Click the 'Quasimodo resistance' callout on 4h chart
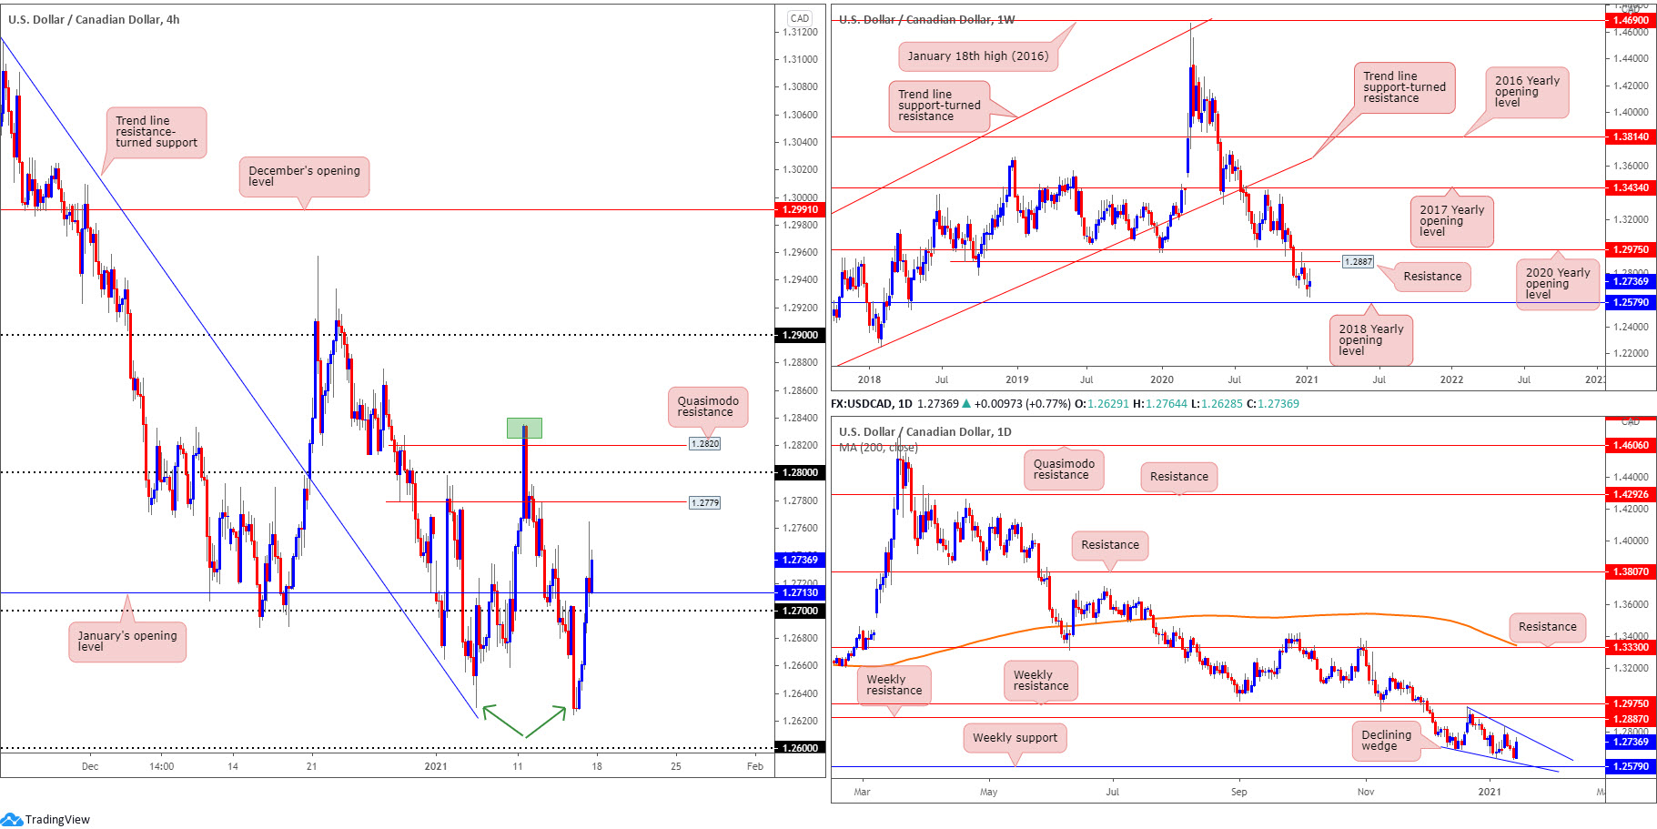1657x829 pixels. tap(708, 407)
